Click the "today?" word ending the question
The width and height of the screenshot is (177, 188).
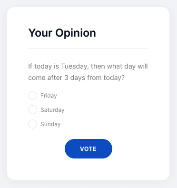point(114,78)
